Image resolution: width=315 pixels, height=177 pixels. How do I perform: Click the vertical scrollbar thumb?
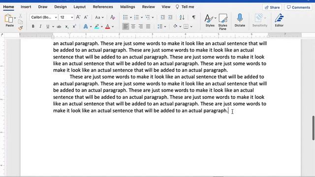(313, 128)
